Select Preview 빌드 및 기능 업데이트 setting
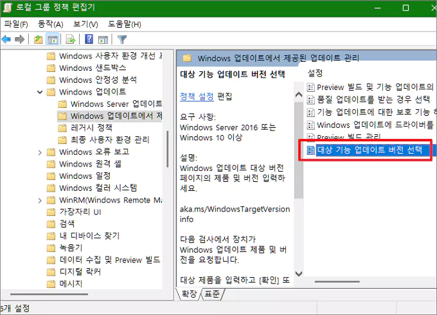This screenshot has width=437, height=315. [x=375, y=87]
